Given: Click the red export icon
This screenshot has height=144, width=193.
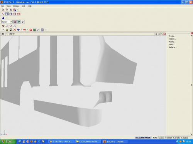Looking at the screenshot, I should (25, 30).
